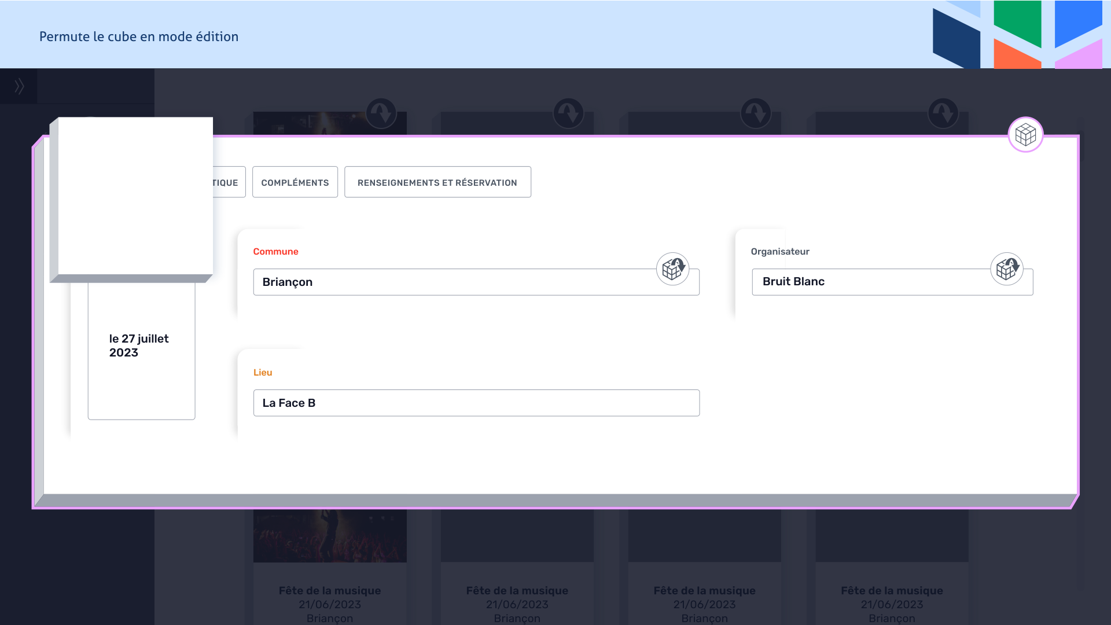The width and height of the screenshot is (1111, 625).
Task: Click the Lieu field containing La Face B
Action: (476, 403)
